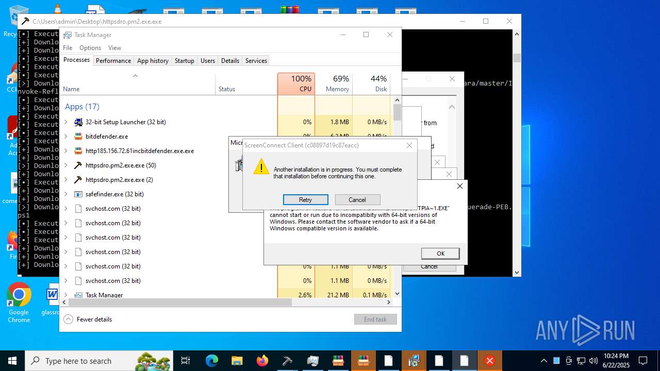Switch to the Users tab
The image size is (660, 371).
[x=208, y=60]
